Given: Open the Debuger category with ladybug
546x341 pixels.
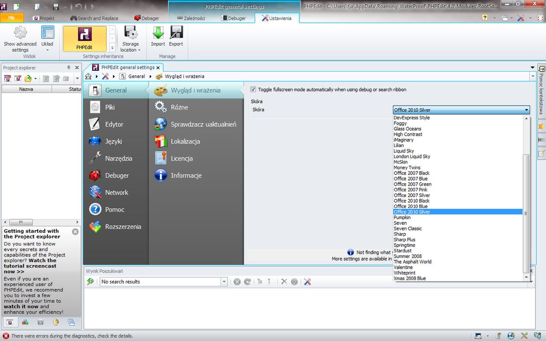Looking at the screenshot, I should click(x=116, y=175).
